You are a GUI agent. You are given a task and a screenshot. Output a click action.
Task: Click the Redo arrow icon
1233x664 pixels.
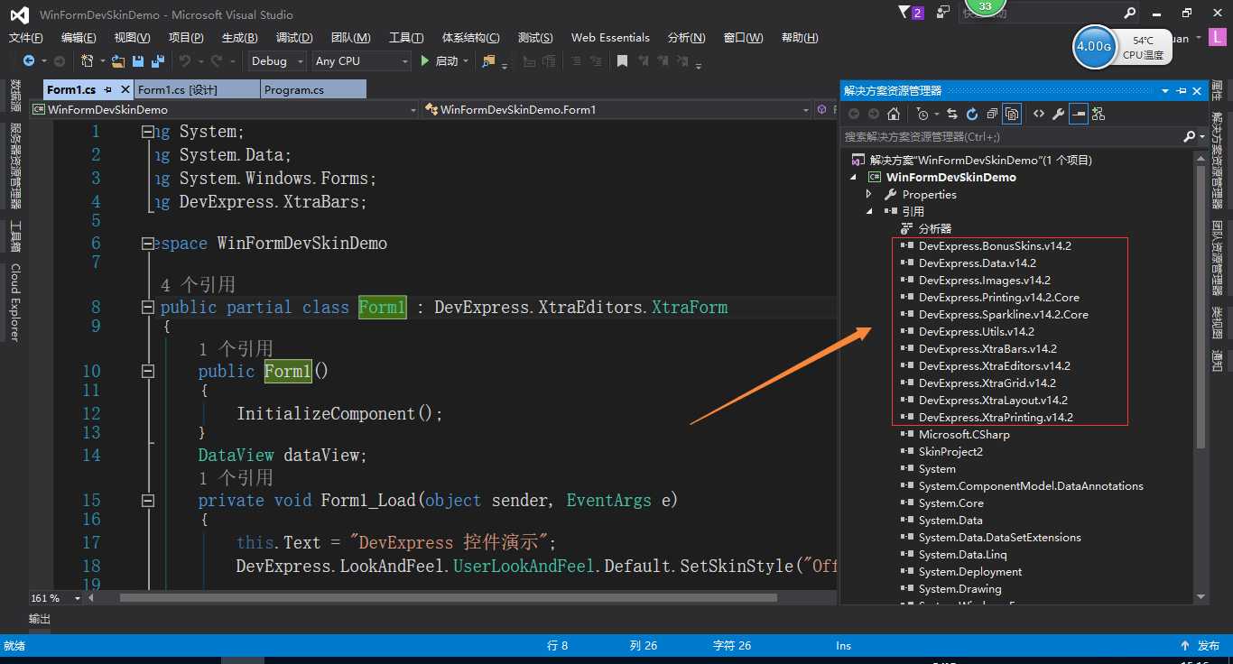coord(217,60)
